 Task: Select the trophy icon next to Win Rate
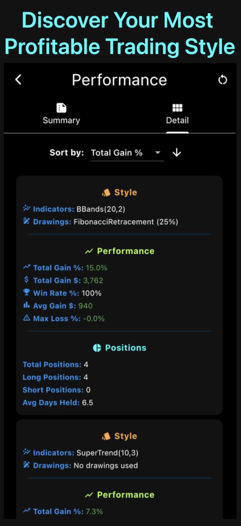(26, 292)
